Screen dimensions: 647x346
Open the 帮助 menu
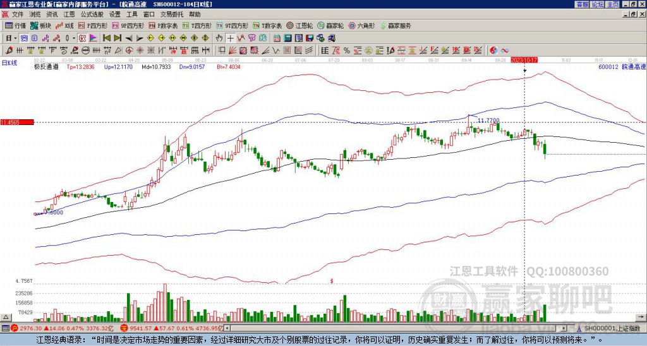[x=195, y=15]
